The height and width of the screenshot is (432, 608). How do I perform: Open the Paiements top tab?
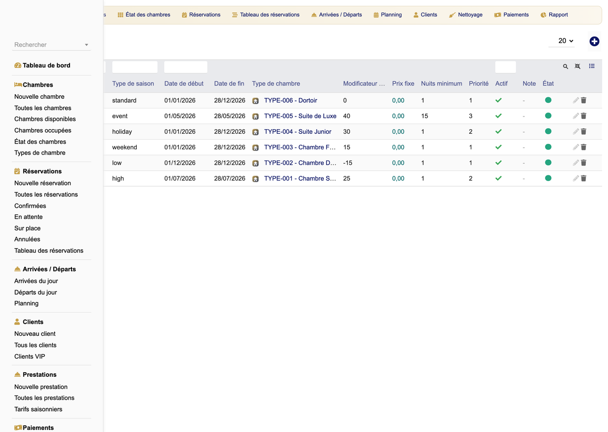tap(512, 15)
